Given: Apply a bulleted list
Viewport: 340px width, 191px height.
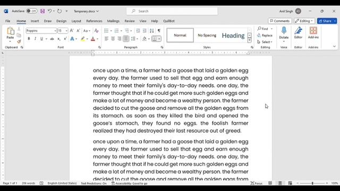Looking at the screenshot, I should tap(106, 31).
